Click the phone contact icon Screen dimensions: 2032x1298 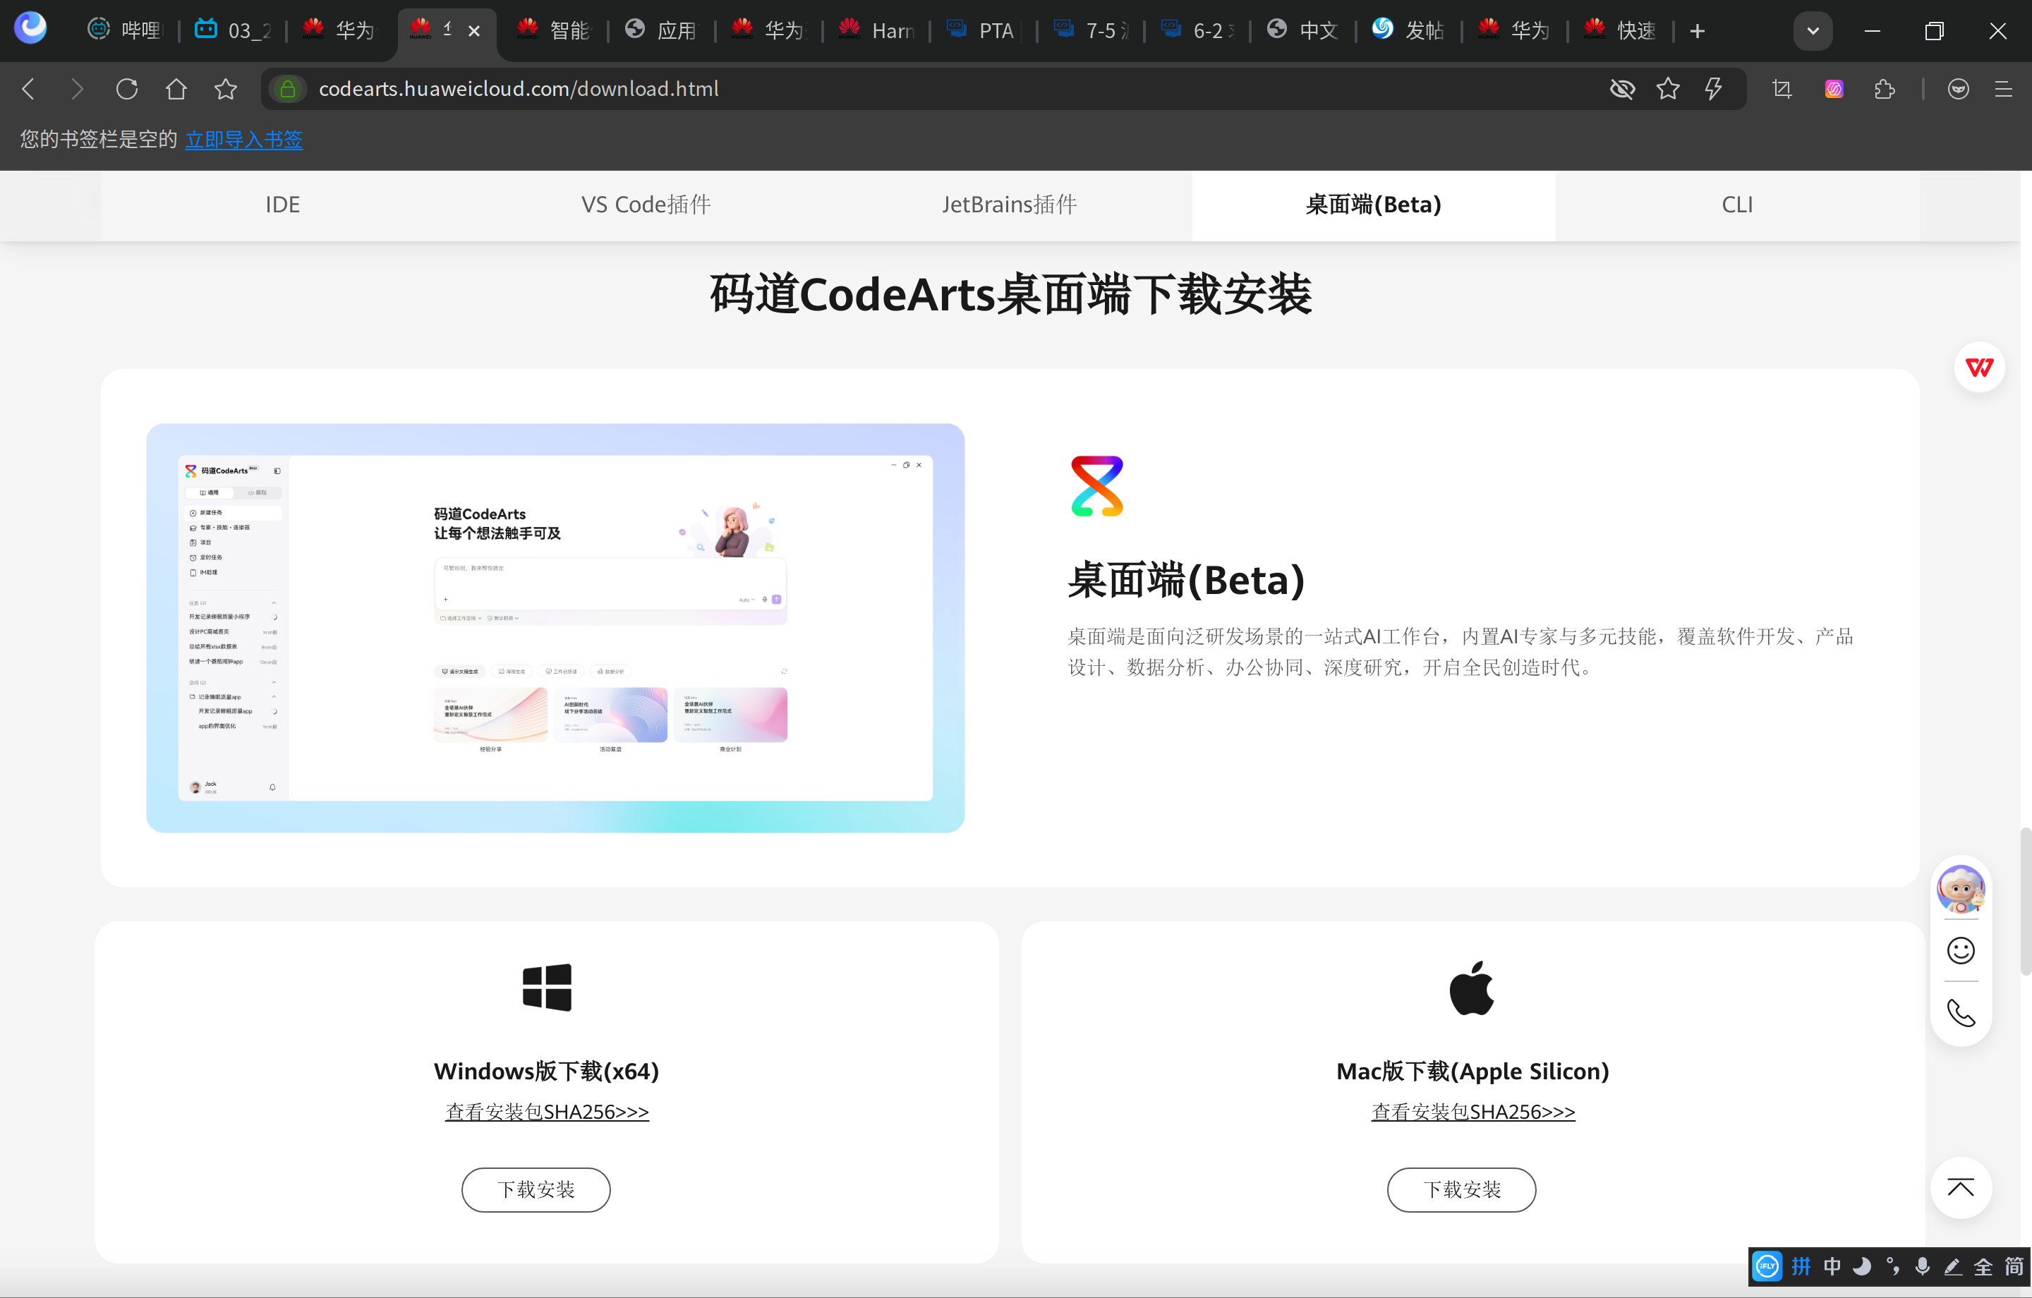tap(1960, 1013)
